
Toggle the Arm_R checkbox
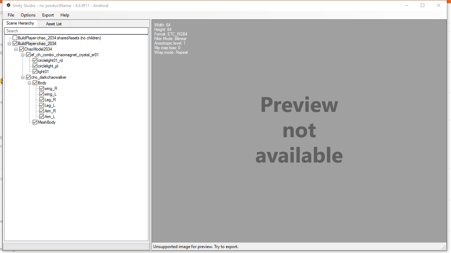tap(41, 111)
